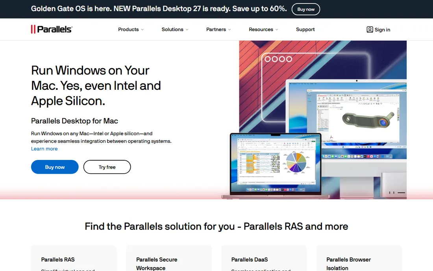The height and width of the screenshot is (271, 433).
Task: Select the Parallels RAS card
Action: tap(74, 258)
